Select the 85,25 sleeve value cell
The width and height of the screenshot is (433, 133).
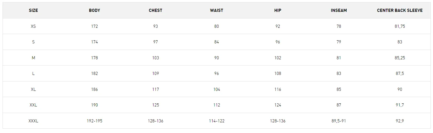400,58
